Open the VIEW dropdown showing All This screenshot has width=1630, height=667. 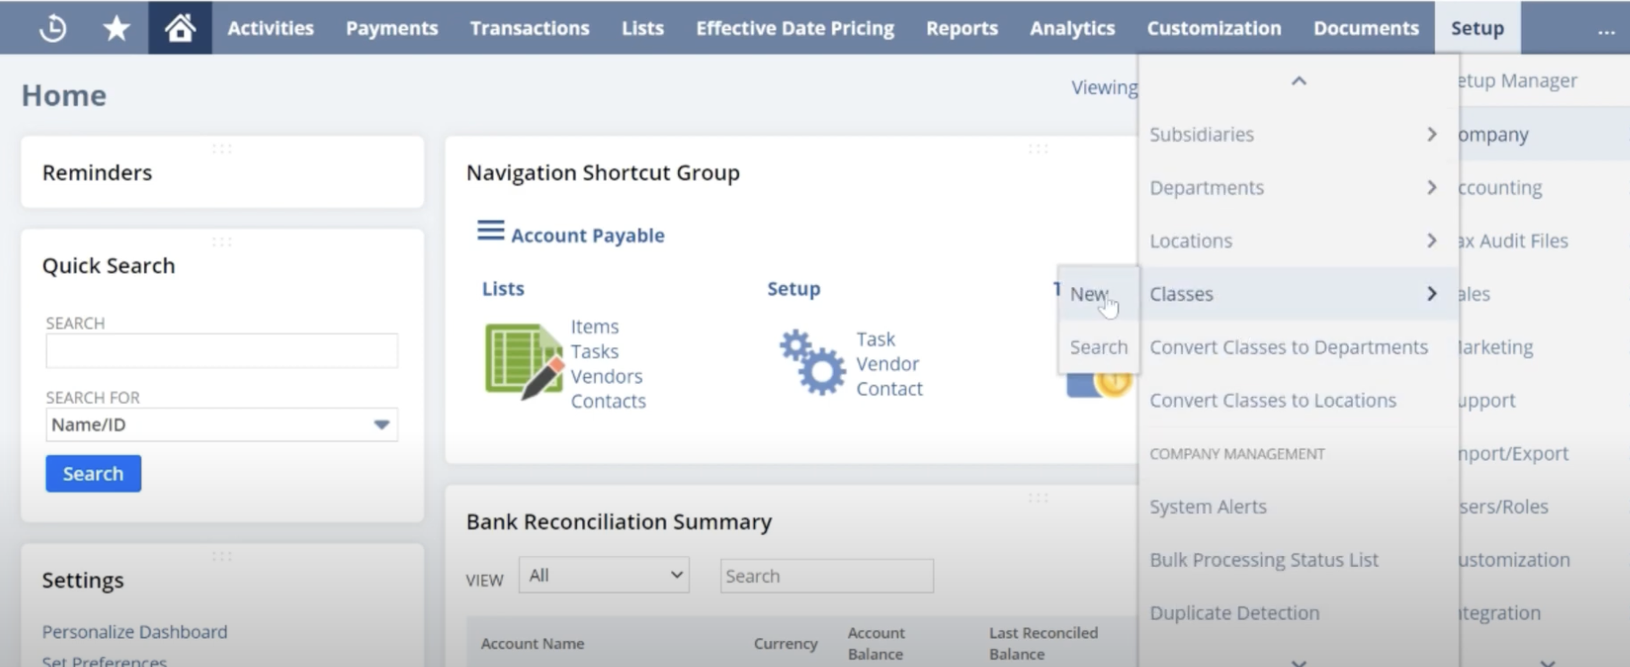point(603,575)
